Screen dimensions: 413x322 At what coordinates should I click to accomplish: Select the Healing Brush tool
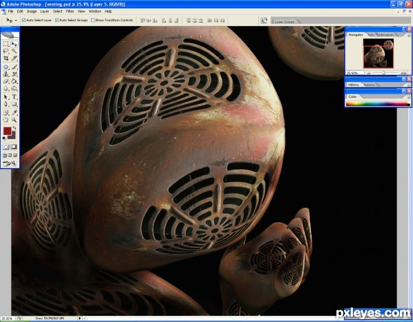[6, 67]
